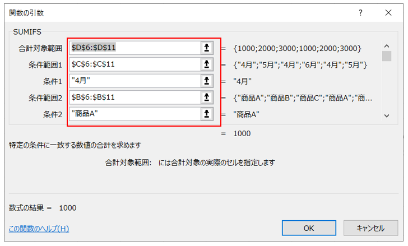Click range selector icon beside 条件1
This screenshot has height=246, width=408.
point(207,81)
